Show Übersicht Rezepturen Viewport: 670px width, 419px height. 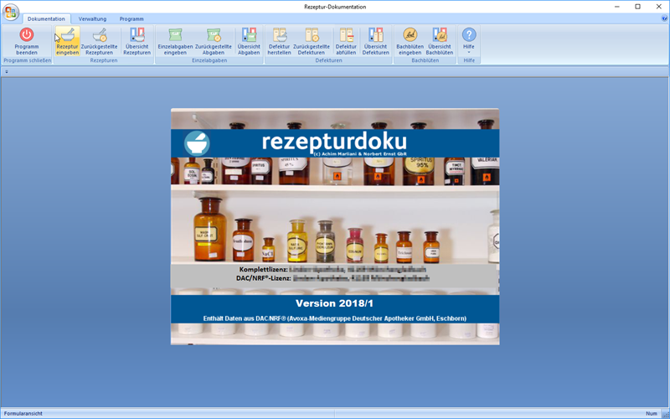[x=136, y=40]
